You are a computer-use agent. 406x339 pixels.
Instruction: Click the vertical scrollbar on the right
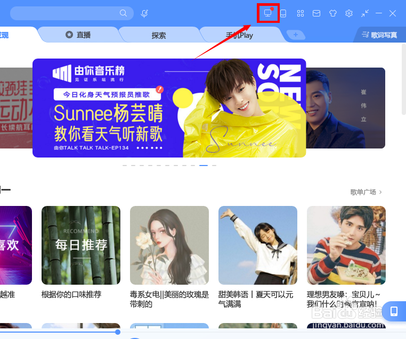404,79
